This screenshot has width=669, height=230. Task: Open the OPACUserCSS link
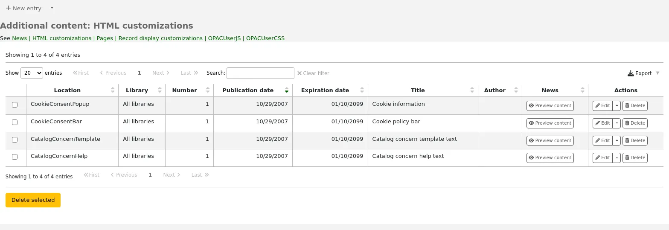[265, 38]
